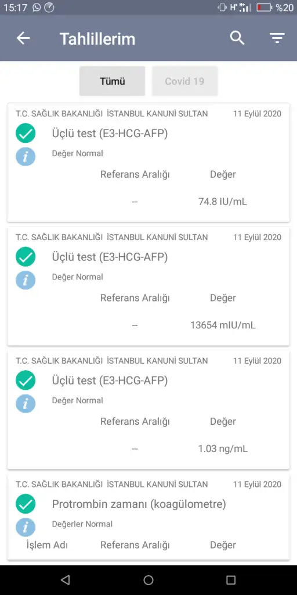The image size is (297, 595).
Task: Tap green check on 13654 mIU/mL card
Action: coord(26,257)
